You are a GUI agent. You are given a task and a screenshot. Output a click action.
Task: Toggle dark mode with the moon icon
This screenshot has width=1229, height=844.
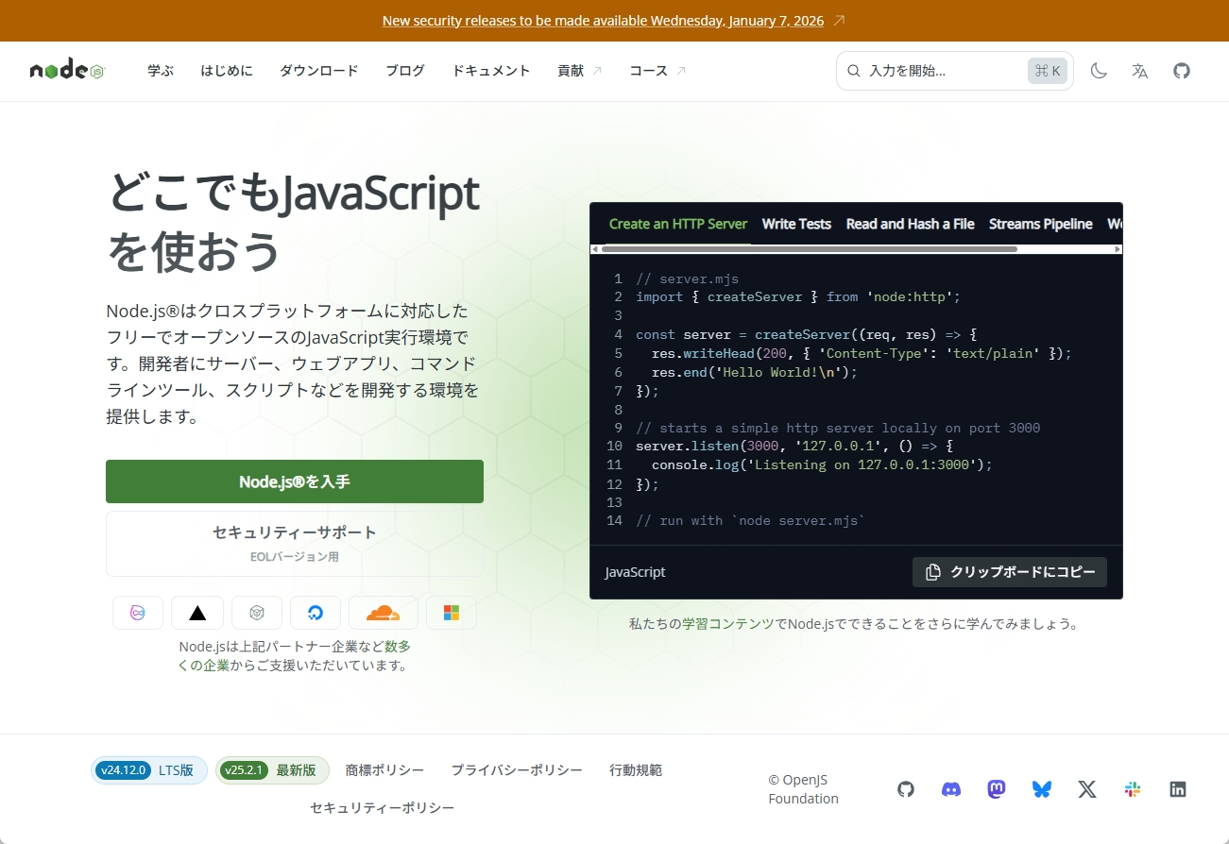tap(1099, 71)
